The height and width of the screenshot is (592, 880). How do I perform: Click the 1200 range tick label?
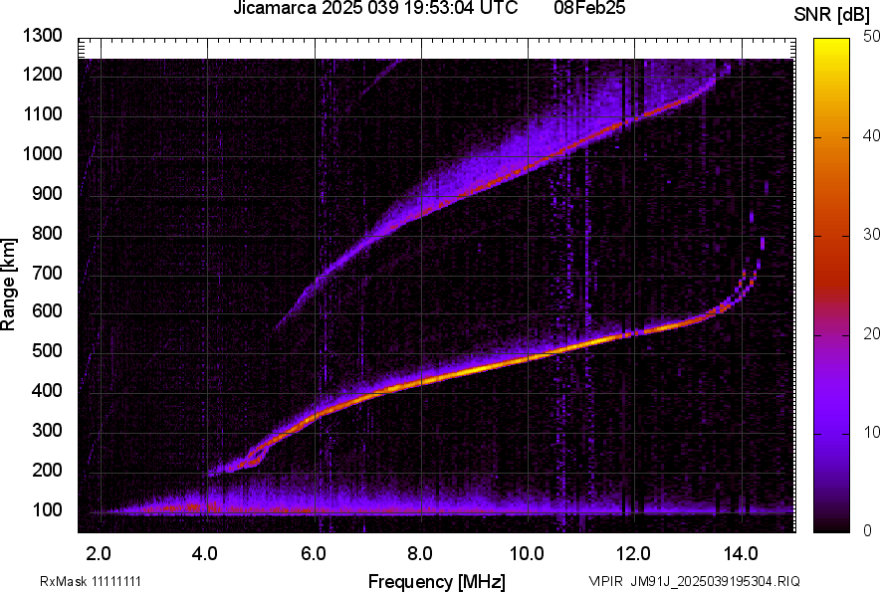42,74
